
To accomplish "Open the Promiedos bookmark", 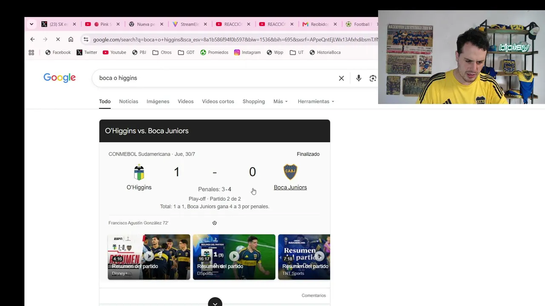I will [214, 52].
